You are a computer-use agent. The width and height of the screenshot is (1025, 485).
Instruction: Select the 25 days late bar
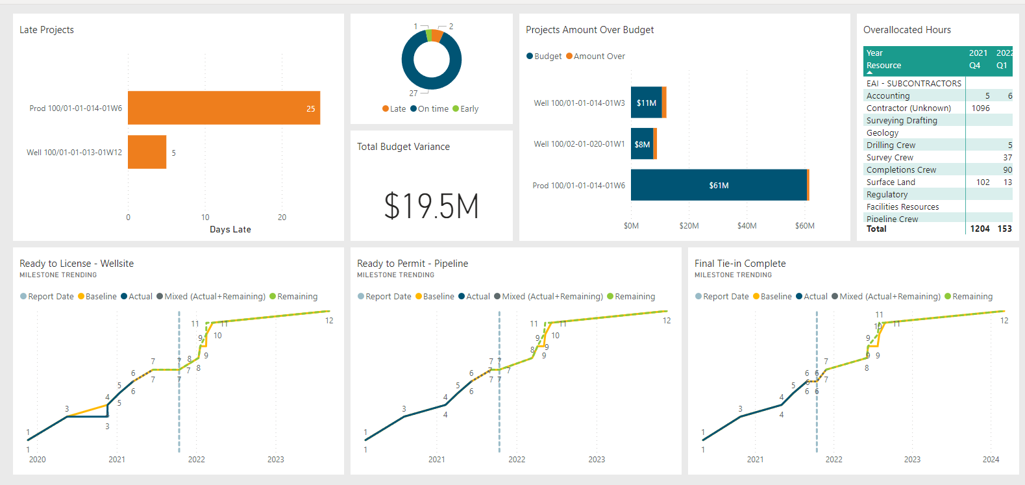click(x=224, y=108)
